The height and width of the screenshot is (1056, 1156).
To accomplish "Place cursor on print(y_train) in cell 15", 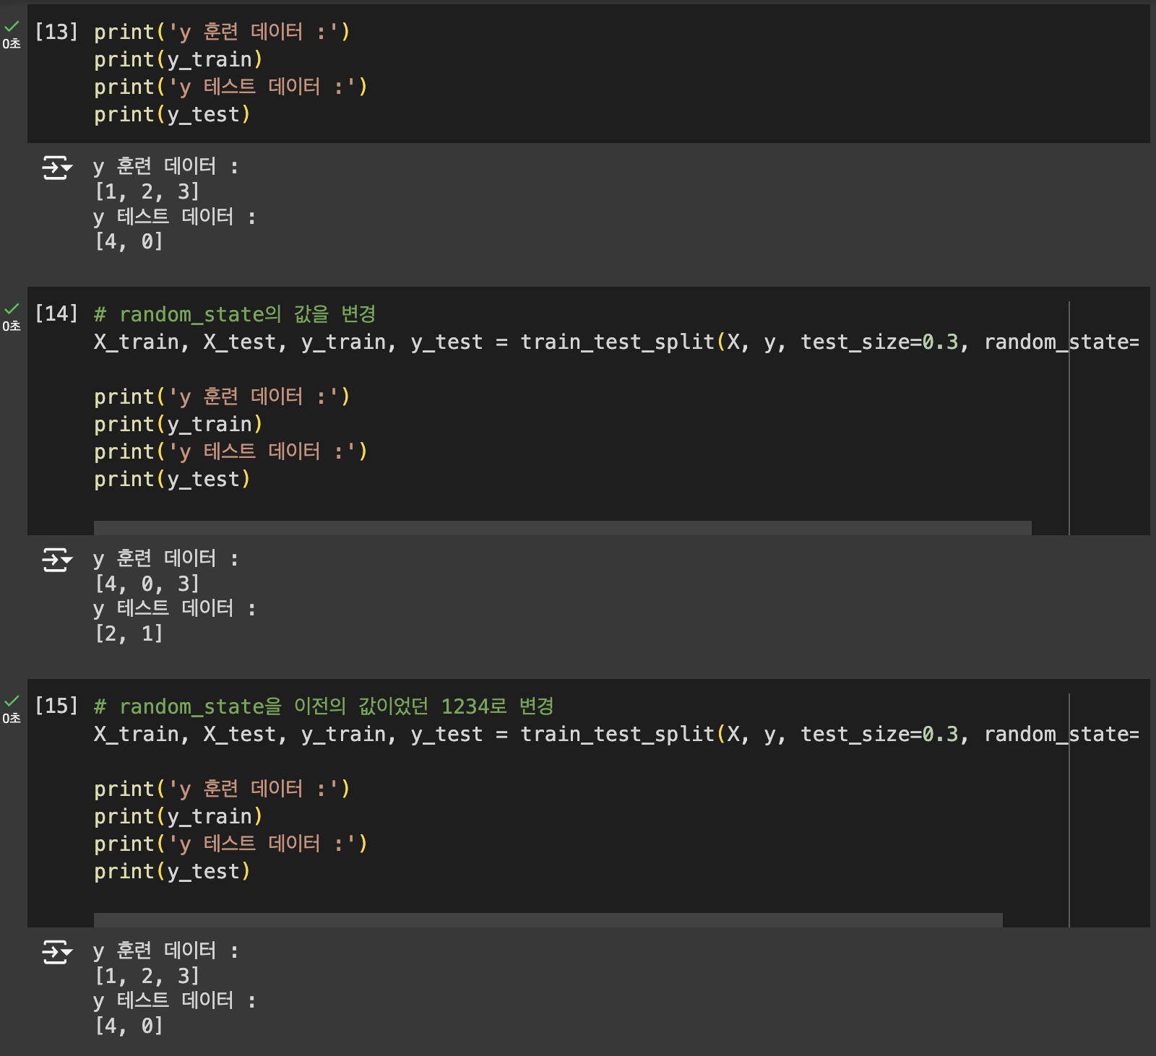I will pos(178,817).
